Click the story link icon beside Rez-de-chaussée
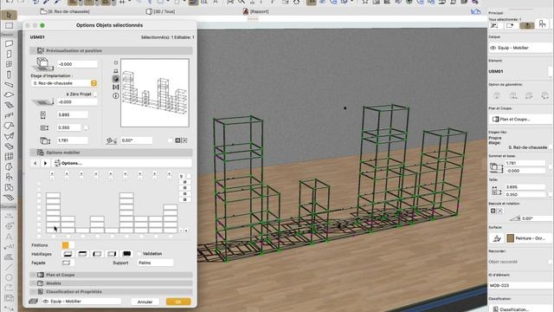Image resolution: width=554 pixels, height=312 pixels. click(93, 83)
